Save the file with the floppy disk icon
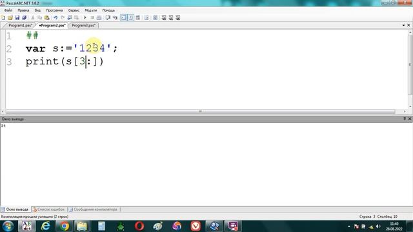 pyautogui.click(x=17, y=17)
